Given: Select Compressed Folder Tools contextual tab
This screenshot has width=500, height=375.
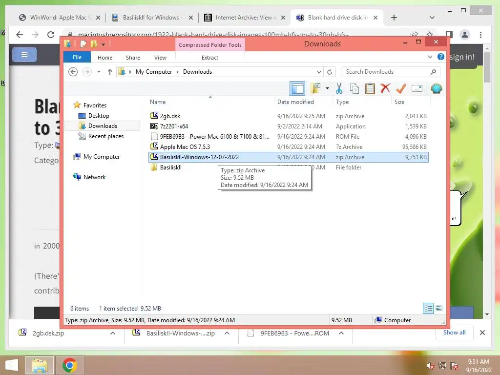Looking at the screenshot, I should [210, 45].
